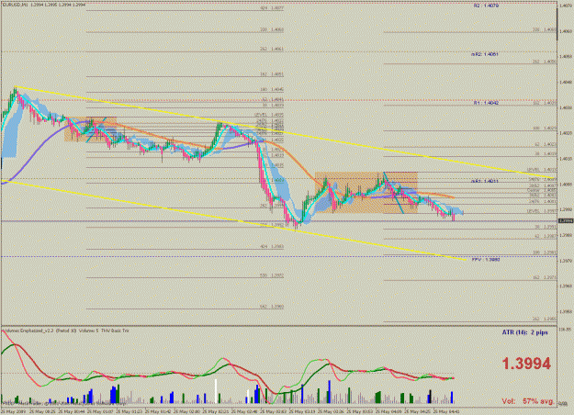Click the 424 1.3983 Fibonacci level label
574x415 pixels.
pos(272,247)
